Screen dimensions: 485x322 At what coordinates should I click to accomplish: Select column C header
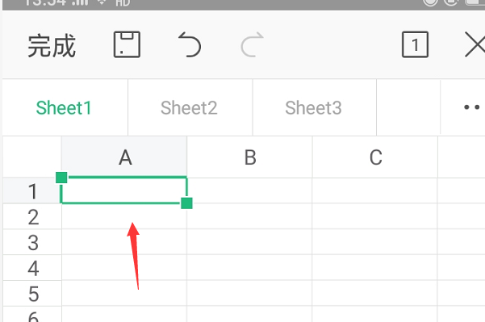[375, 157]
